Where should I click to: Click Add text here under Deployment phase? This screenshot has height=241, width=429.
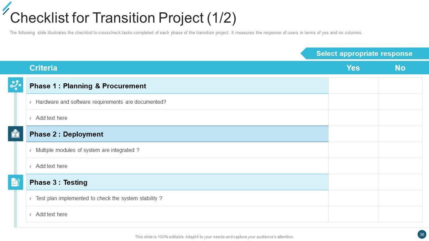click(x=51, y=166)
